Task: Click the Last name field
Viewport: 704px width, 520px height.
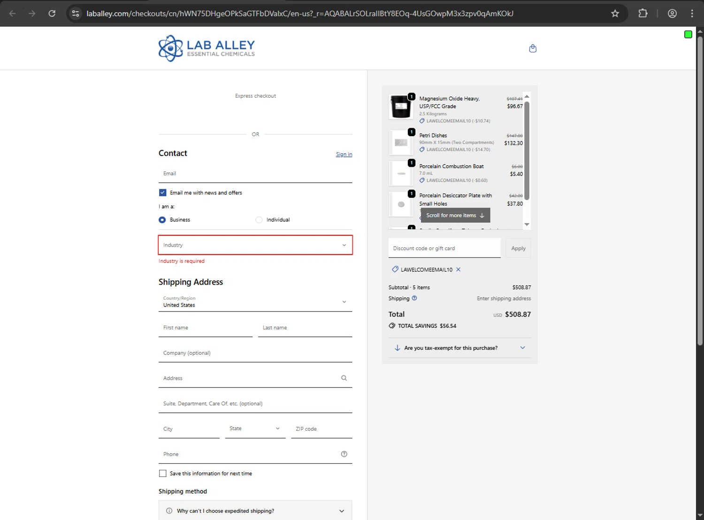Action: click(305, 327)
